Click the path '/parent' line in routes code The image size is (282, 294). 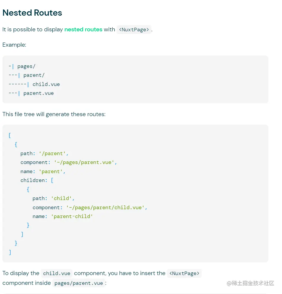44,154
